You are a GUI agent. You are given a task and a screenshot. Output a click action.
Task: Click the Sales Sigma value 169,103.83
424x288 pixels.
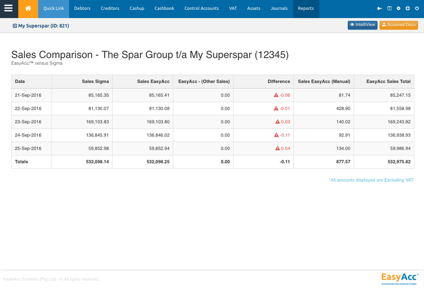[97, 122]
